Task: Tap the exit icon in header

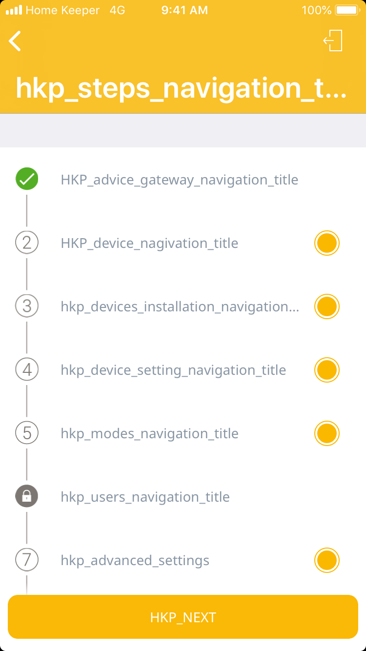Action: point(333,41)
